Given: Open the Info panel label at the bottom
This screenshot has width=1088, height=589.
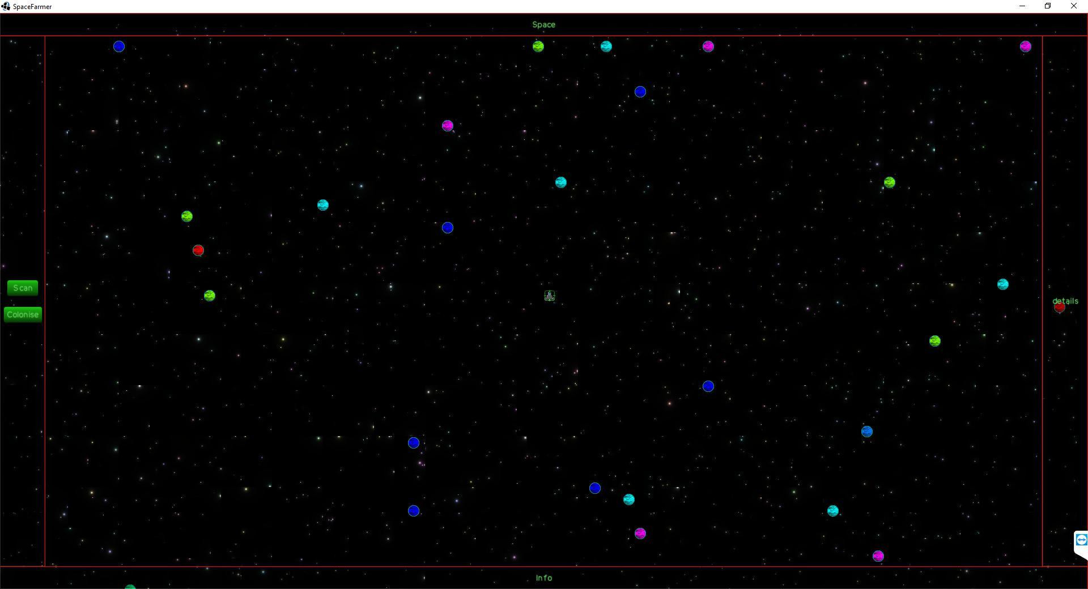Looking at the screenshot, I should (x=543, y=578).
